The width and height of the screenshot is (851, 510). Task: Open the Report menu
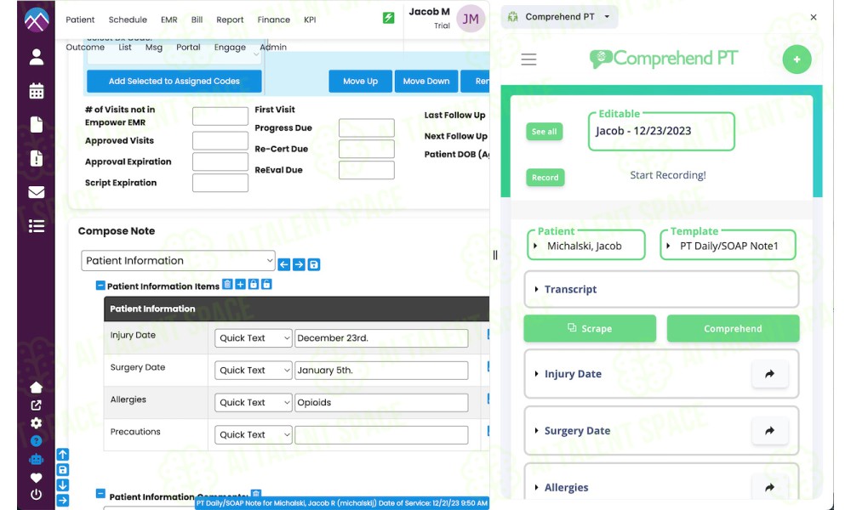(230, 20)
